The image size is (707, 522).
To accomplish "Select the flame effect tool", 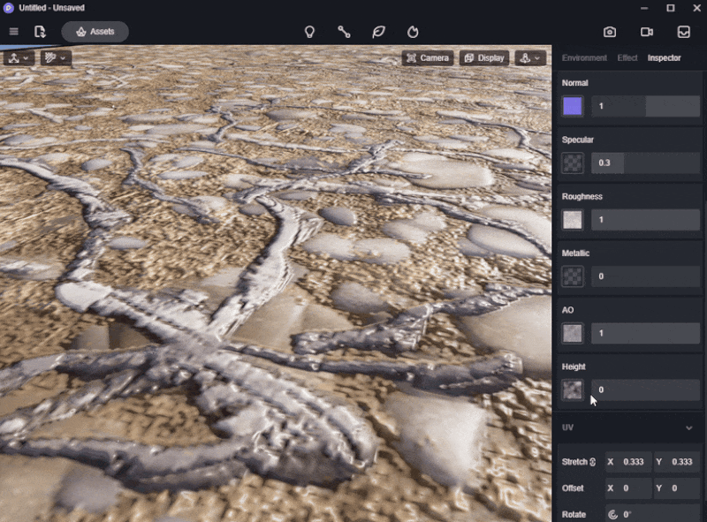I will point(413,32).
